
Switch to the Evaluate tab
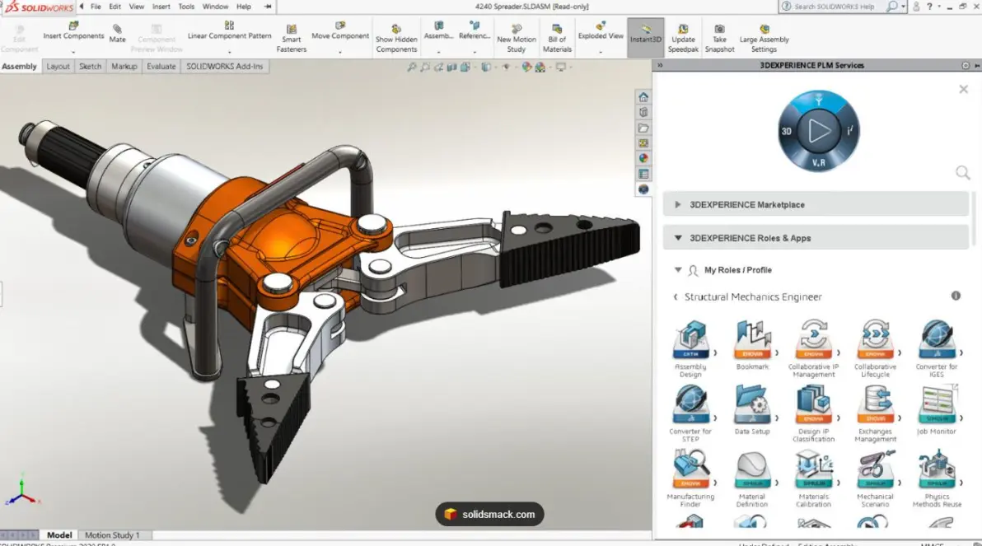point(161,67)
